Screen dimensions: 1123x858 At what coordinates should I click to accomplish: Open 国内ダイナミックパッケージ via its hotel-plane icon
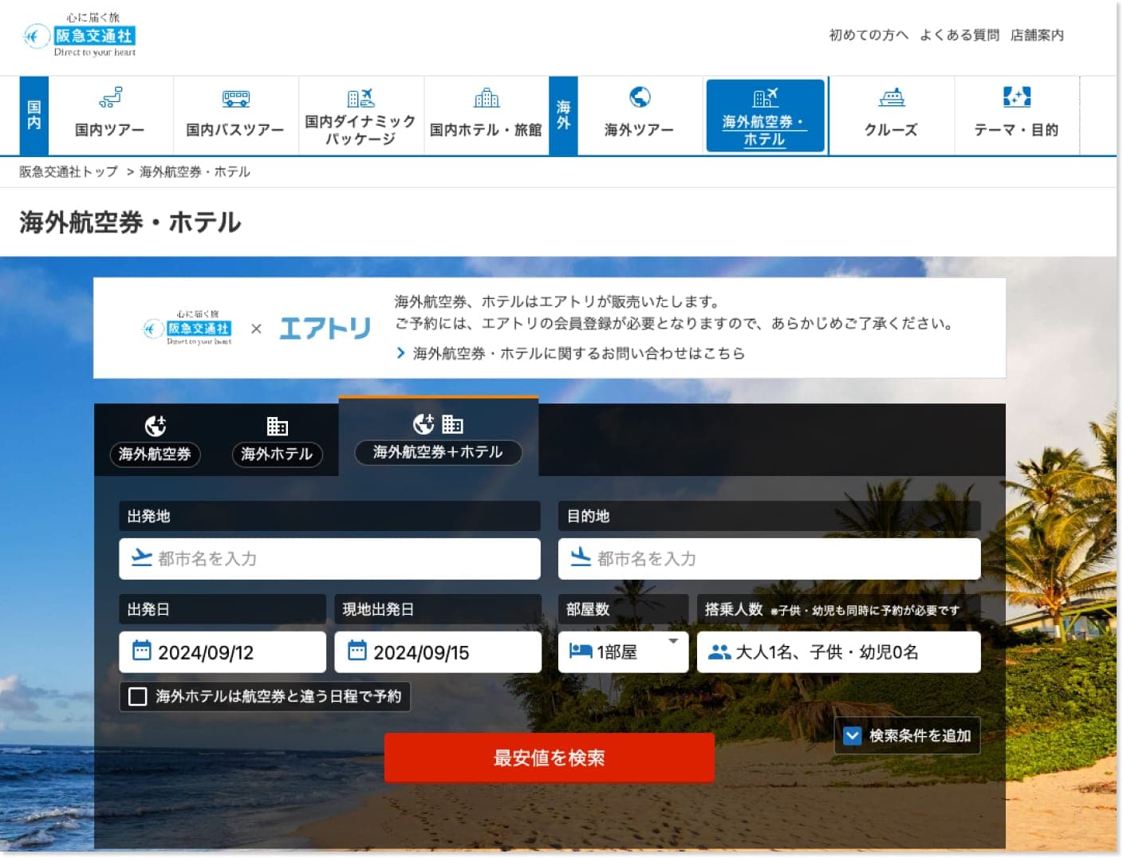(361, 97)
